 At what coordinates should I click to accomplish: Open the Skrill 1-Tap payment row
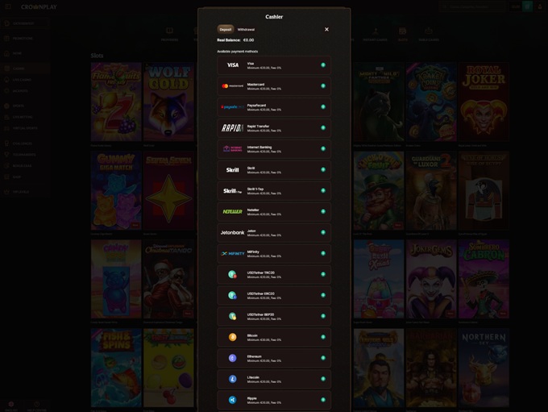tap(274, 191)
